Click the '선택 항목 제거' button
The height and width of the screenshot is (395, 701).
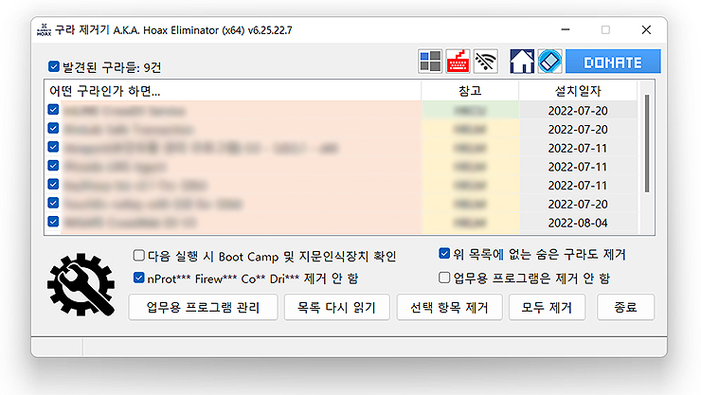click(449, 308)
